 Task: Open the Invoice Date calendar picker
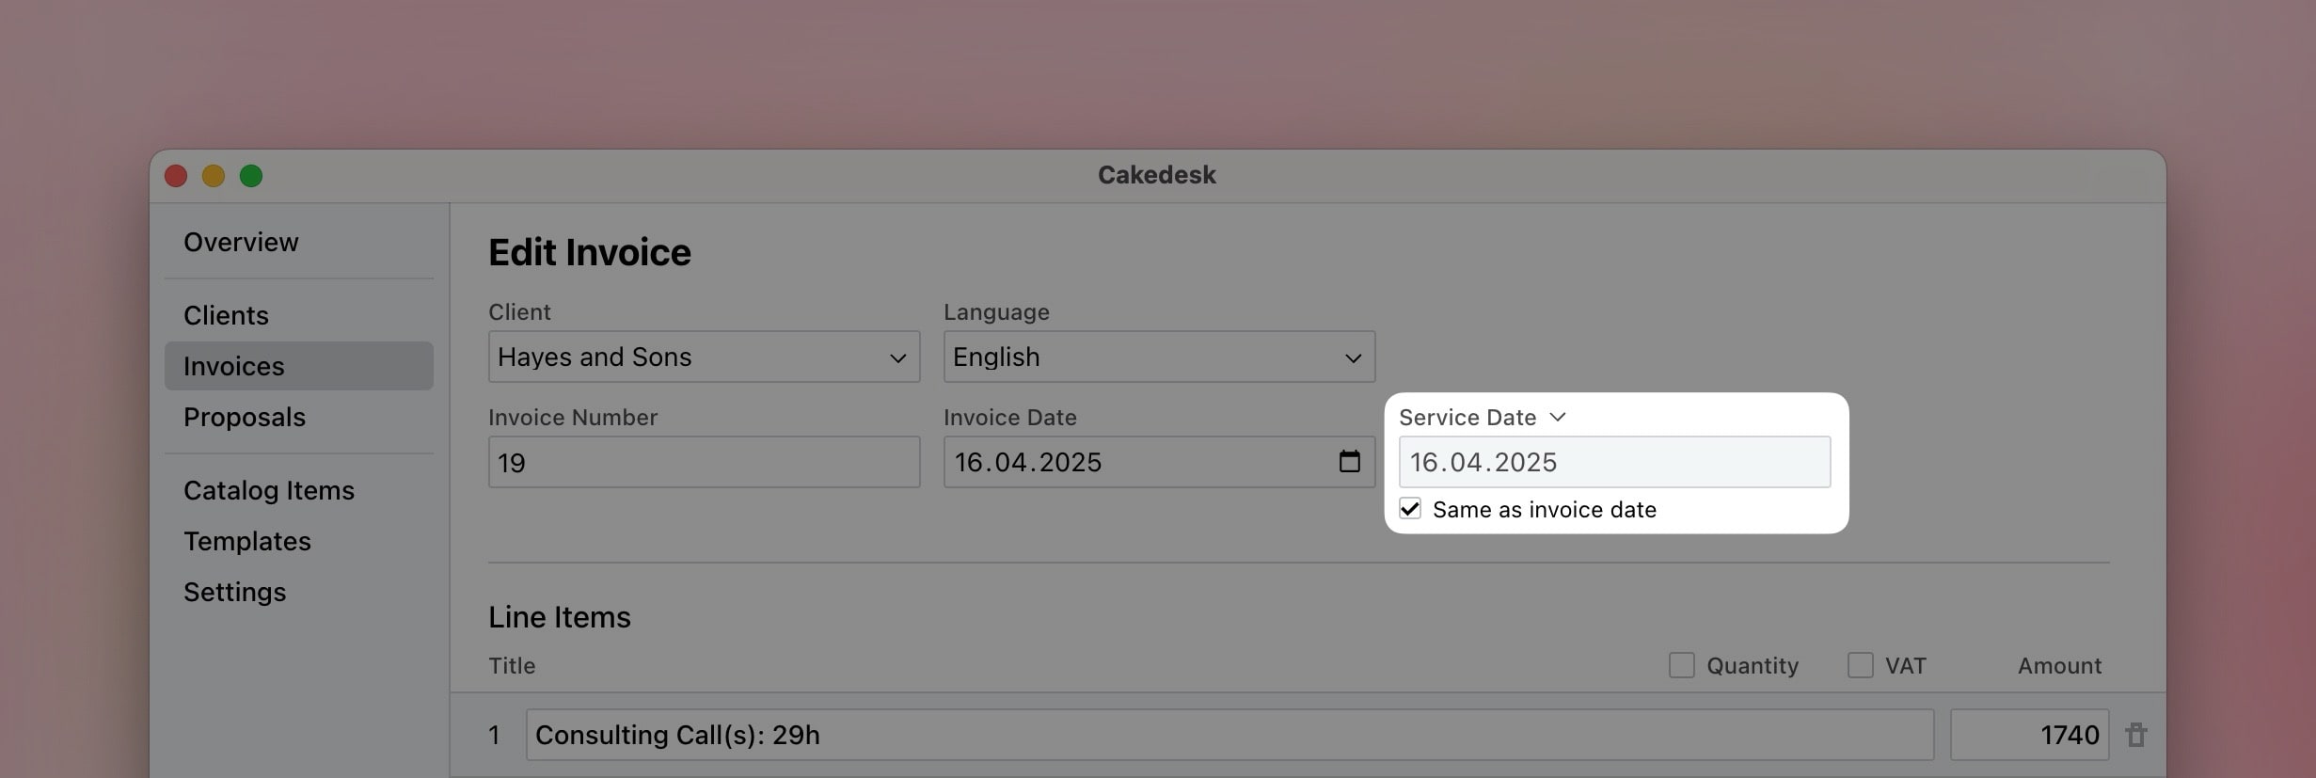(x=1349, y=462)
